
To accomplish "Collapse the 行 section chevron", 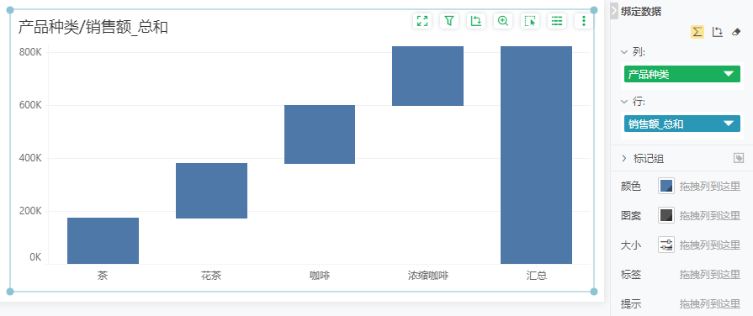I will [x=624, y=102].
